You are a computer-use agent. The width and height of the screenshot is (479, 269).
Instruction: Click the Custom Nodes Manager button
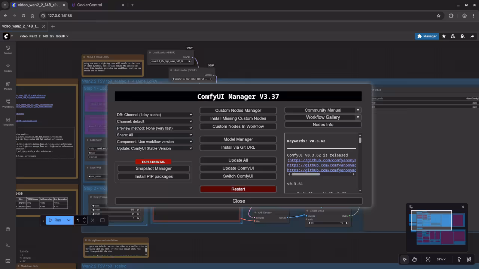[238, 110]
